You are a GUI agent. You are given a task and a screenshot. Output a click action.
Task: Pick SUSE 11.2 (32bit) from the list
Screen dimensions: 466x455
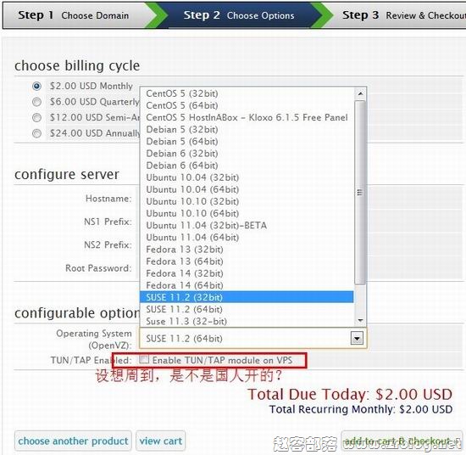pos(247,297)
